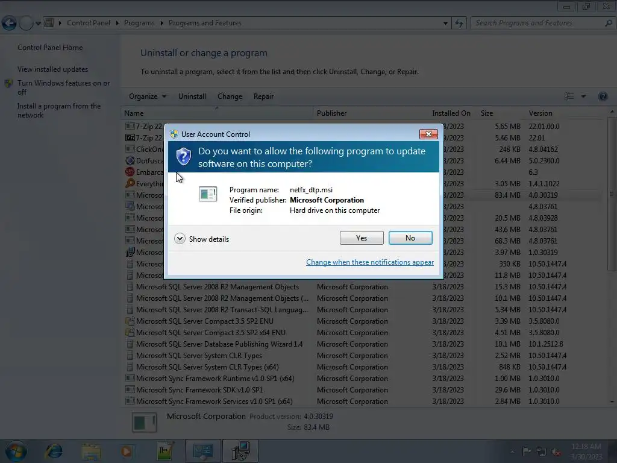Go back with the navigation back arrow
This screenshot has height=463, width=617.
(x=8, y=24)
